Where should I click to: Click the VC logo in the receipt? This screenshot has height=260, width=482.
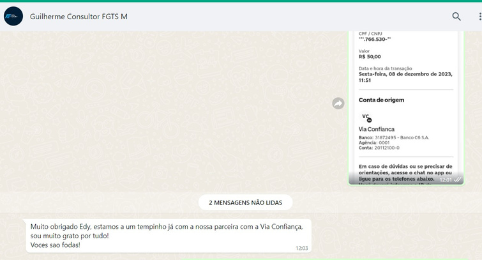[x=366, y=117]
